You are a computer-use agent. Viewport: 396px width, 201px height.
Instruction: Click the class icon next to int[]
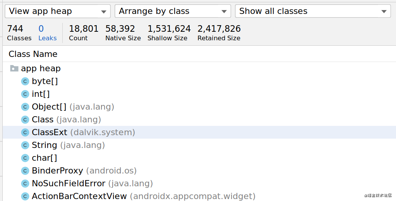tap(25, 94)
